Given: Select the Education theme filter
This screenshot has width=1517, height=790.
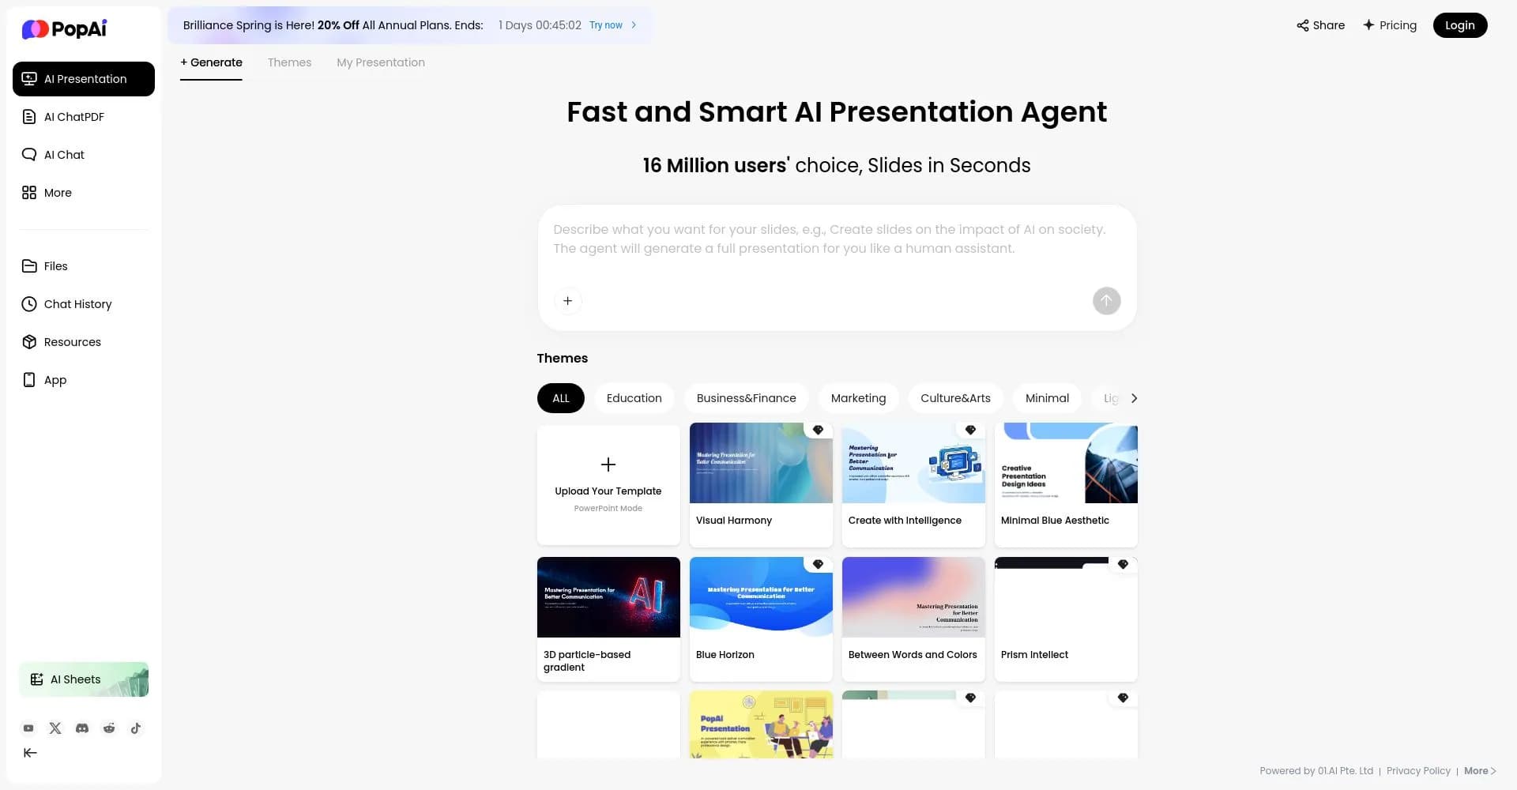Looking at the screenshot, I should [x=634, y=398].
